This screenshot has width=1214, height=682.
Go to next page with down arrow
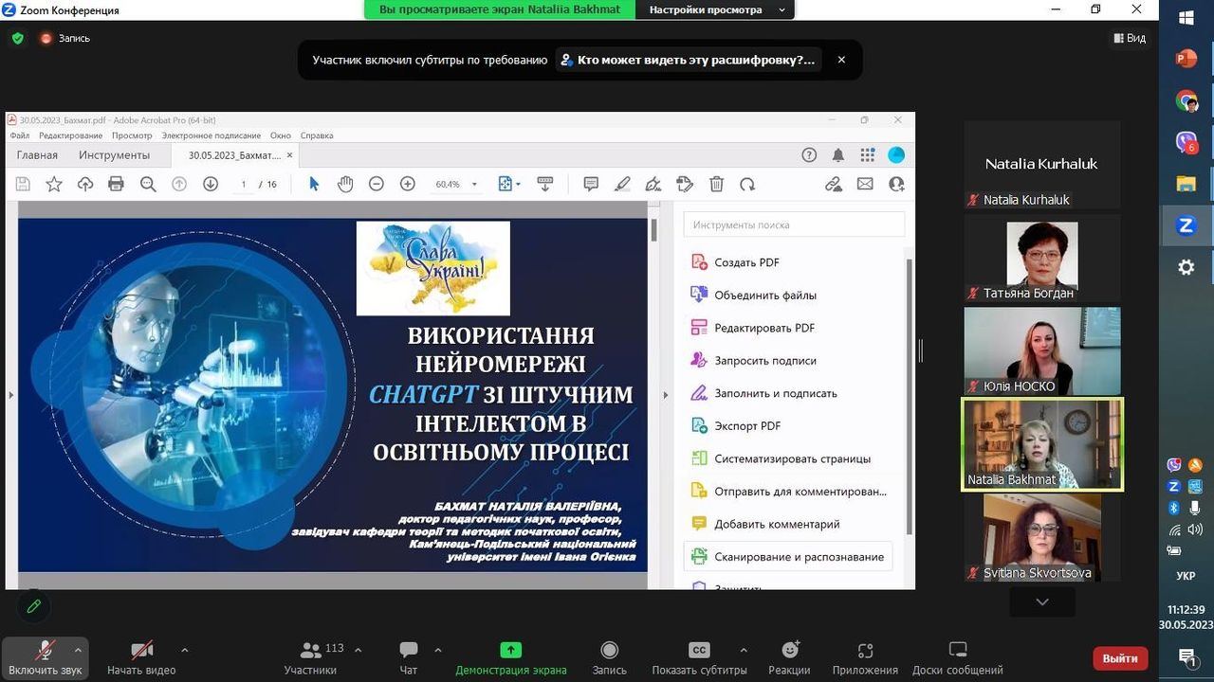(211, 184)
